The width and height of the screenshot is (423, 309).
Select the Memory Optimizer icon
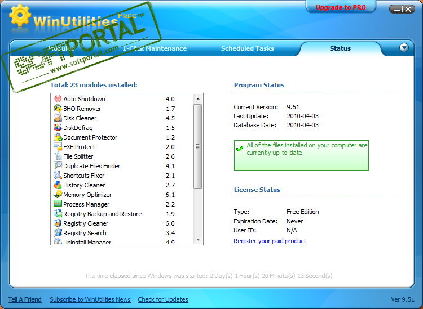coord(58,194)
